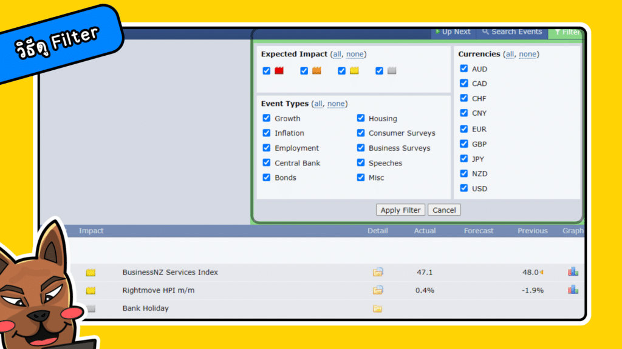
Task: Click yellow impact icon beside BusinessNZ Services Index
Action: (91, 273)
